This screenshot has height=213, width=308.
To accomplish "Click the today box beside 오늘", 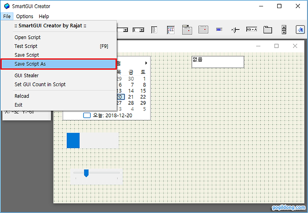I will 87,115.
